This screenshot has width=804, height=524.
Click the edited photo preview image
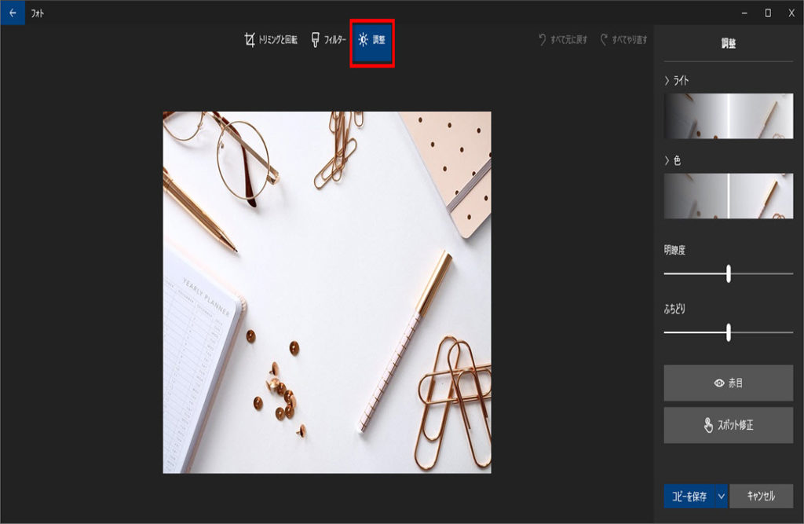click(327, 292)
